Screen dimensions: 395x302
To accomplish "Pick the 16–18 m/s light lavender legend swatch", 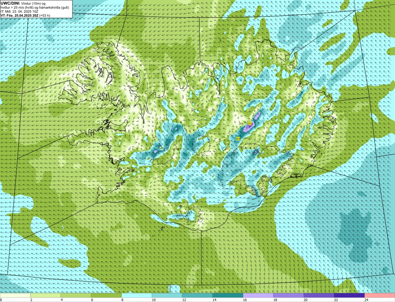I will [259, 295].
